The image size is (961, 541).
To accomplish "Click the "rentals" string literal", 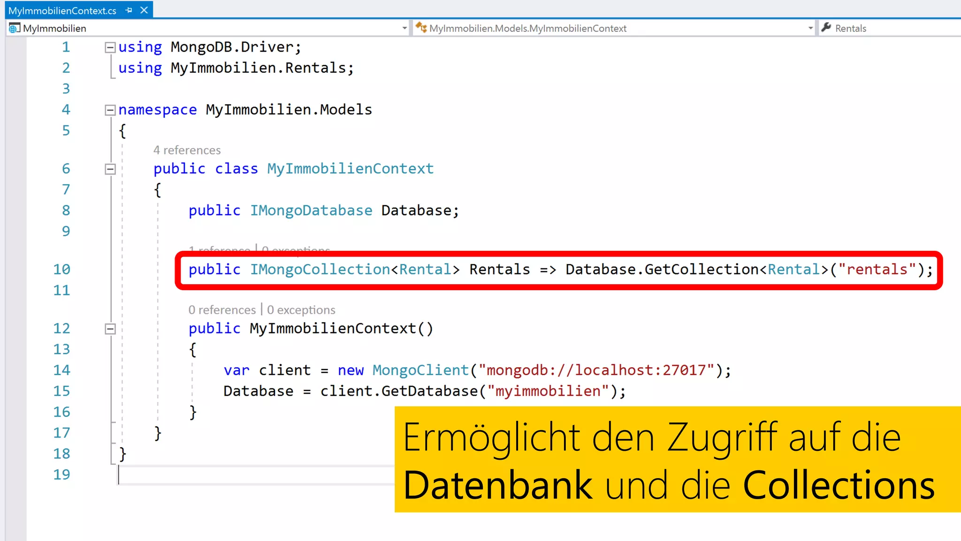I will click(x=877, y=270).
